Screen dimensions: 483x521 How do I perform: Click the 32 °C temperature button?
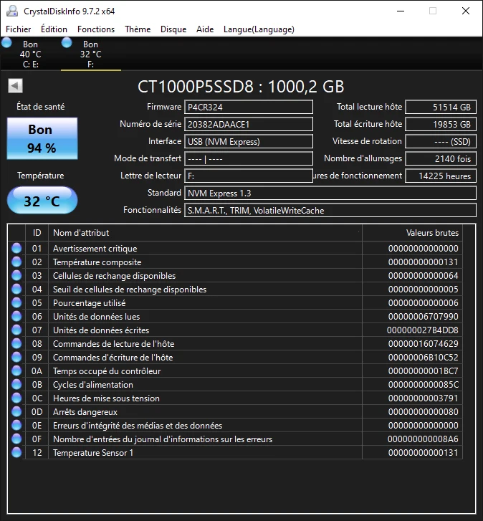(42, 201)
